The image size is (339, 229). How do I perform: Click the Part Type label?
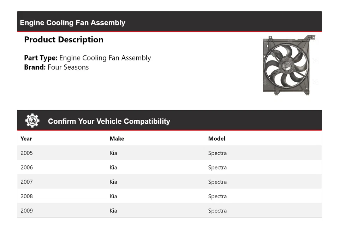41,58
